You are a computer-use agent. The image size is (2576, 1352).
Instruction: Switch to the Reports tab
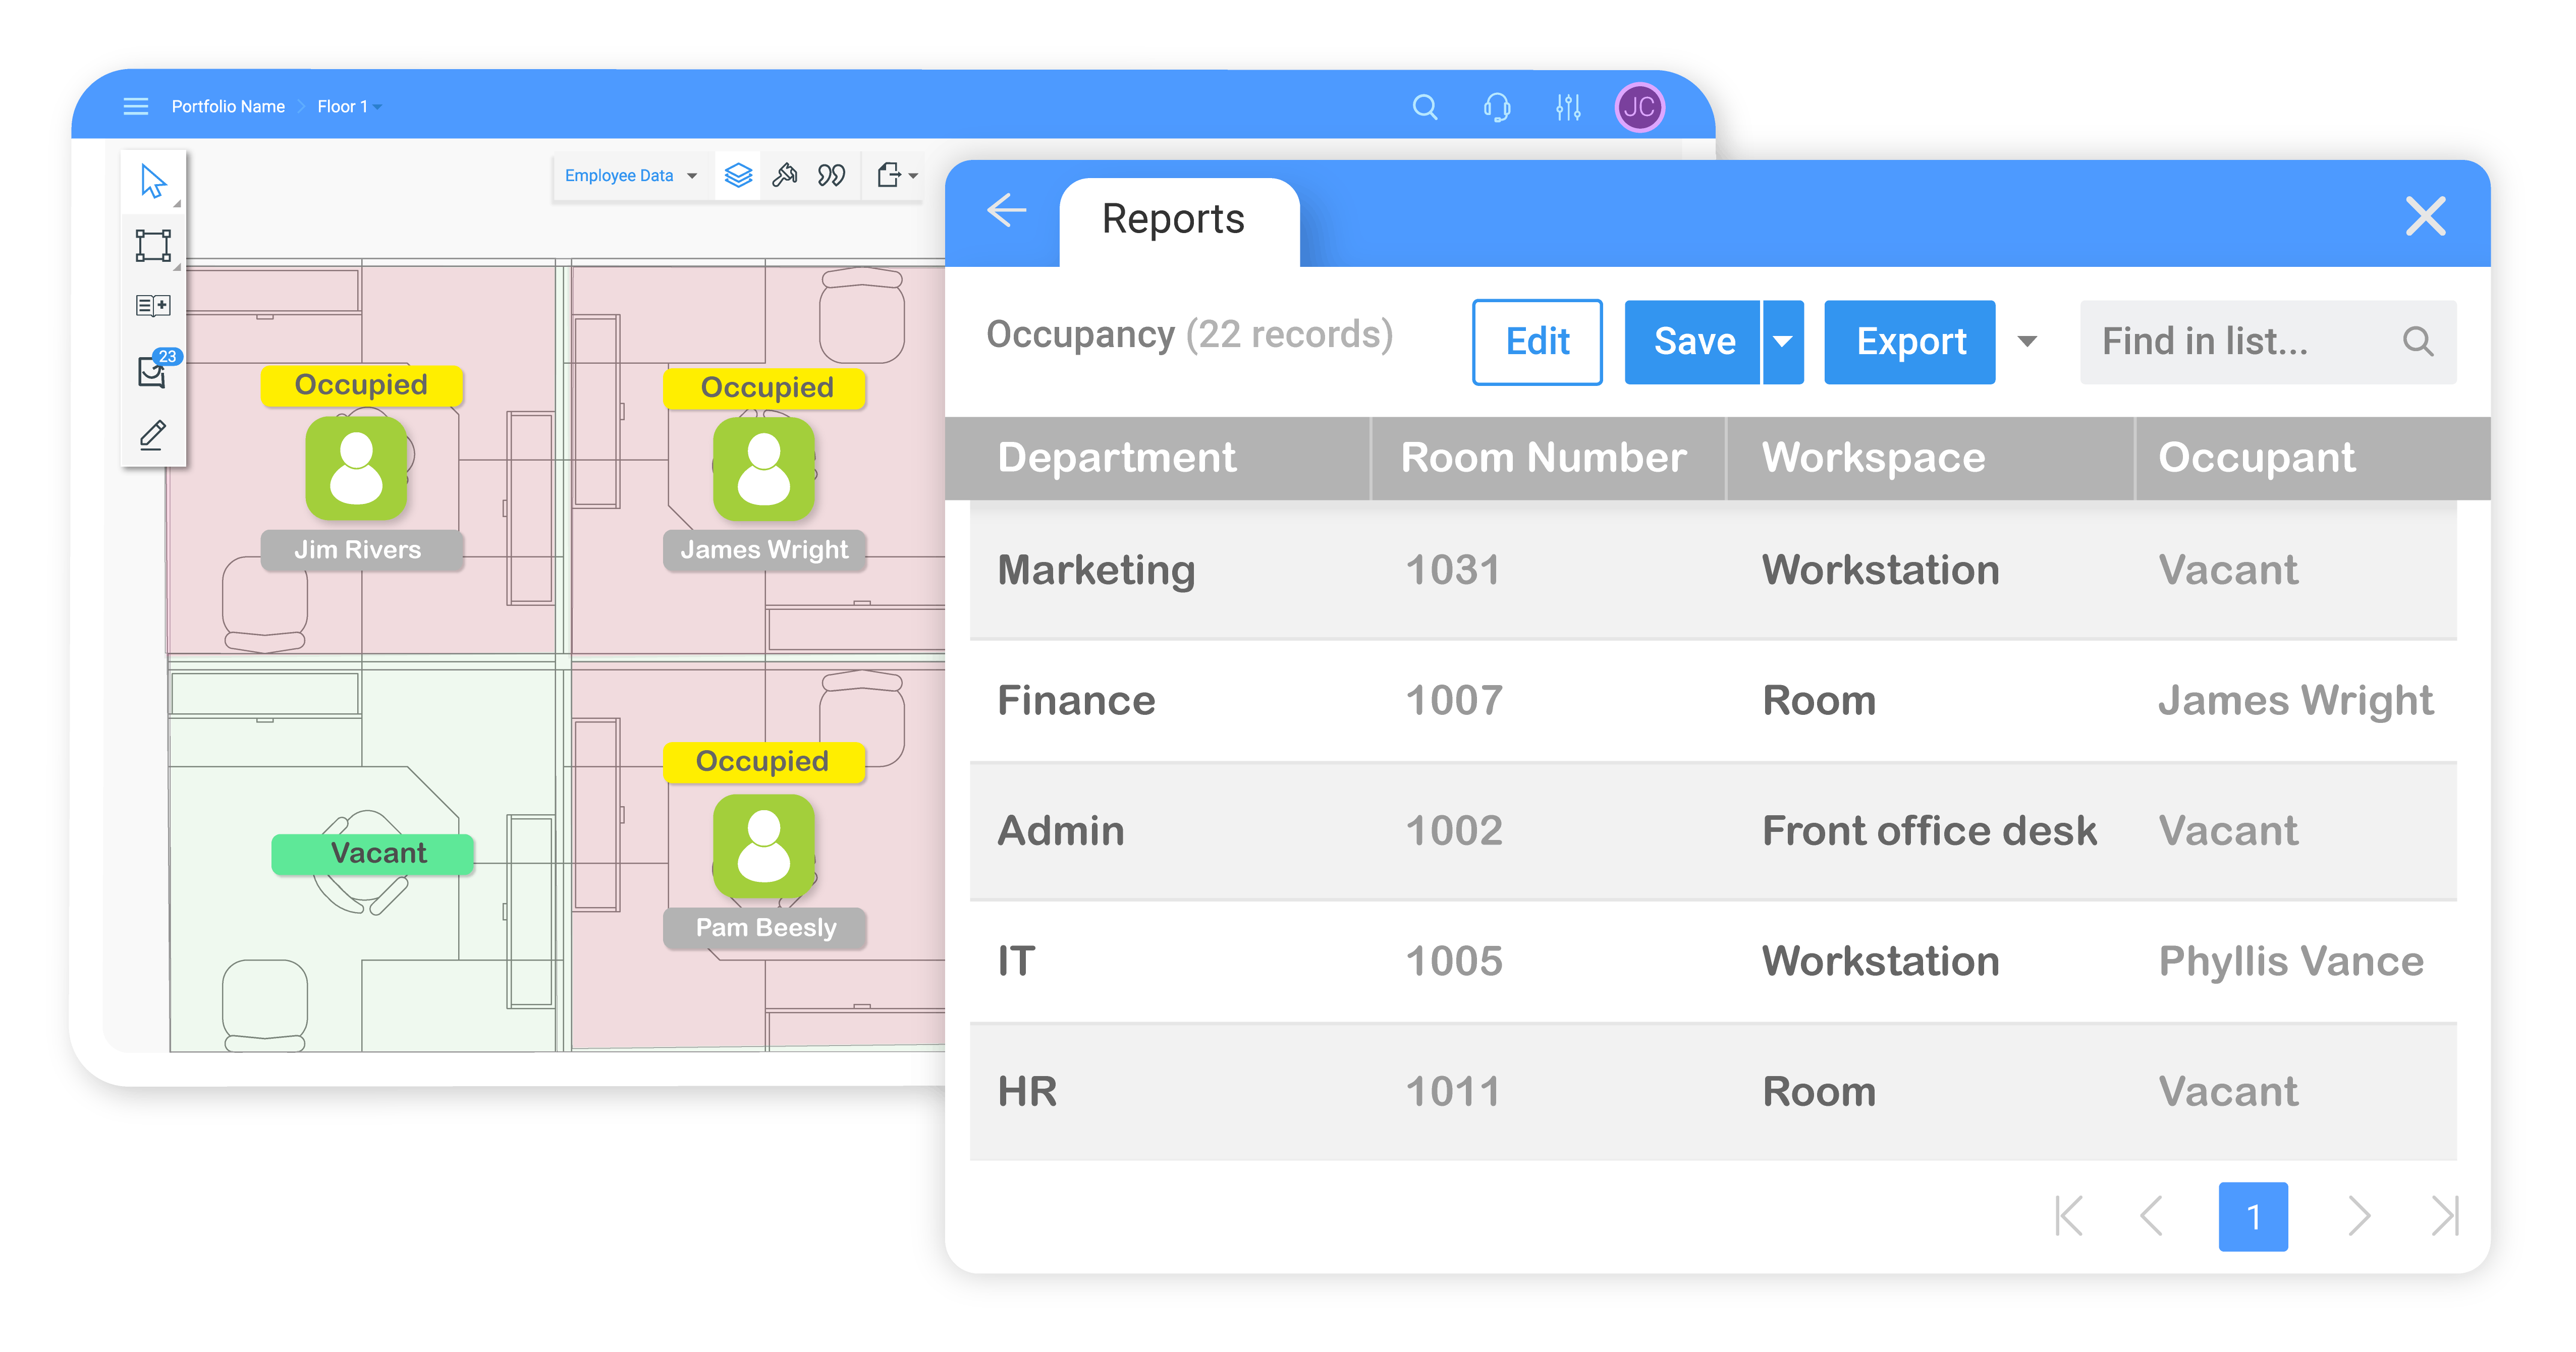click(x=1174, y=220)
